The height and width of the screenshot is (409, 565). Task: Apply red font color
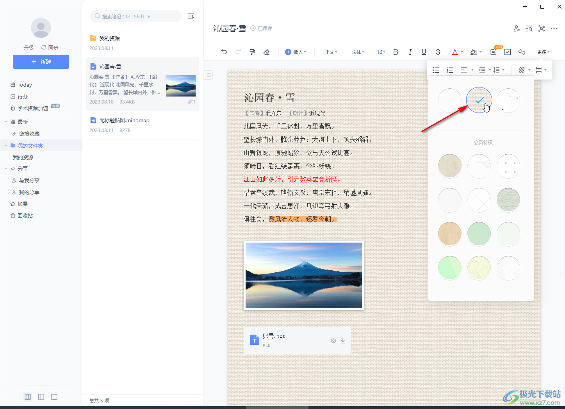(x=455, y=52)
